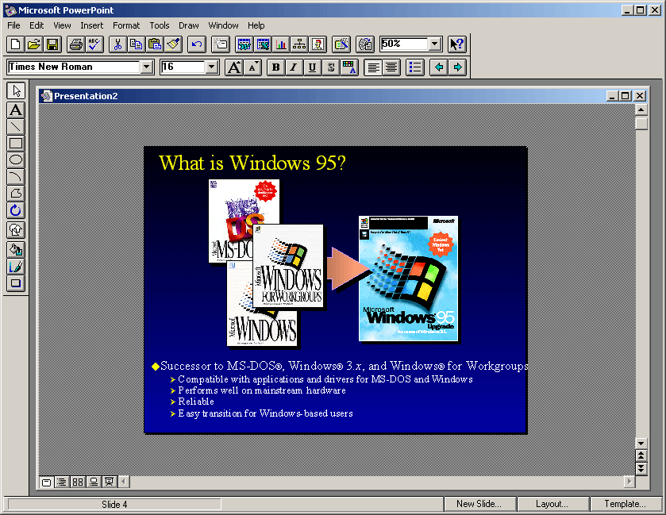The image size is (666, 515).
Task: Activate the Free Rotate tool
Action: pos(16,210)
